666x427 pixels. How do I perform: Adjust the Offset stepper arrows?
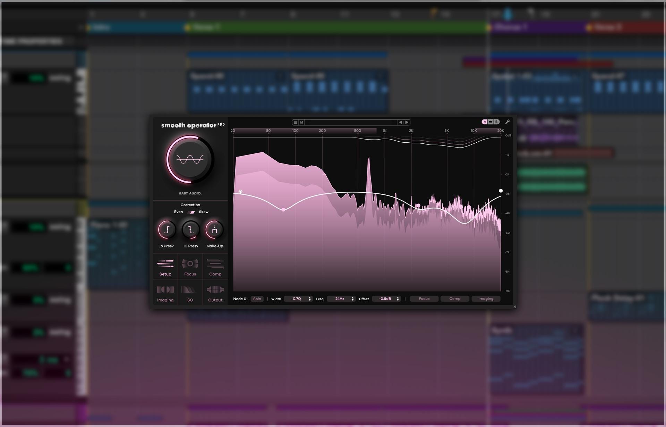(x=398, y=299)
